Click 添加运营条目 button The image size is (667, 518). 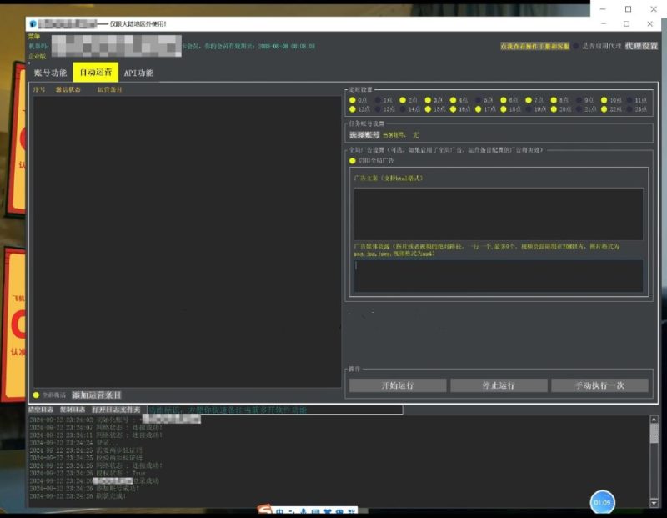pyautogui.click(x=96, y=395)
